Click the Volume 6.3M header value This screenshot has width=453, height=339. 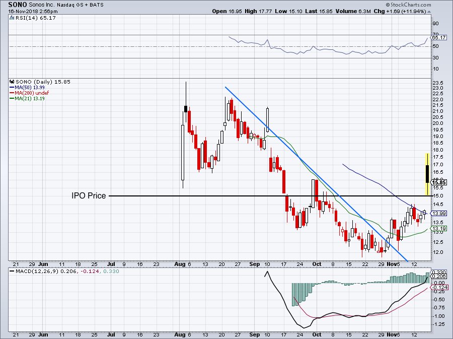[x=353, y=11]
